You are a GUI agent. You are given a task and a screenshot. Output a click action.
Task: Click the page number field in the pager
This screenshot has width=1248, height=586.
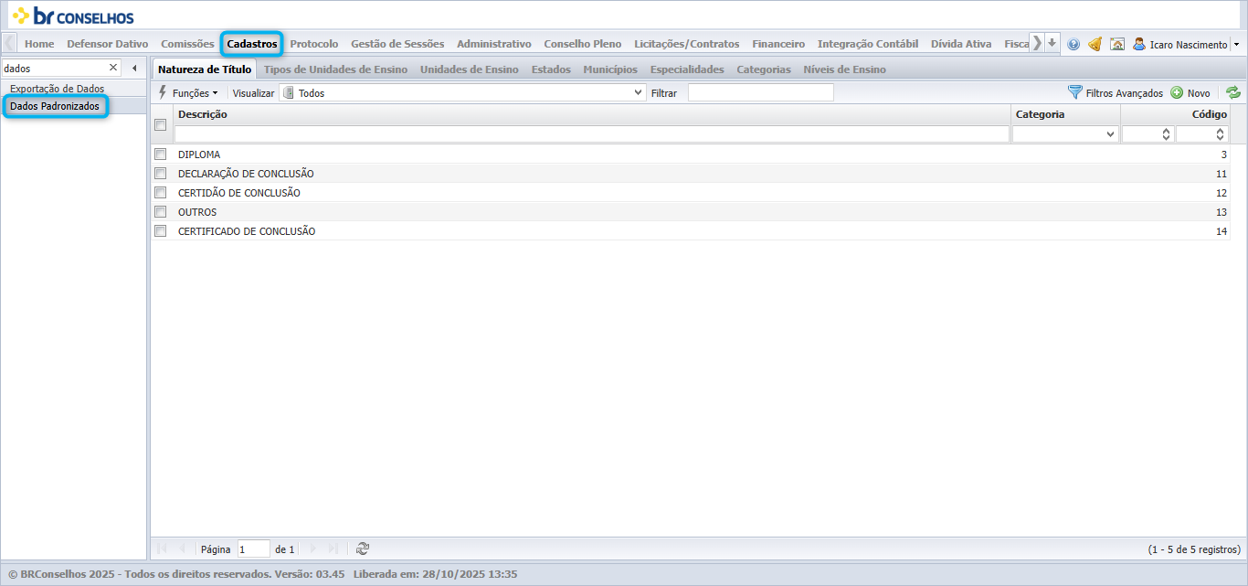(254, 549)
